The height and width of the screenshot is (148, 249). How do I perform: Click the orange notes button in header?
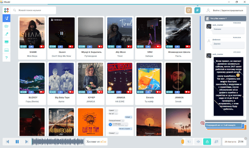(189, 10)
